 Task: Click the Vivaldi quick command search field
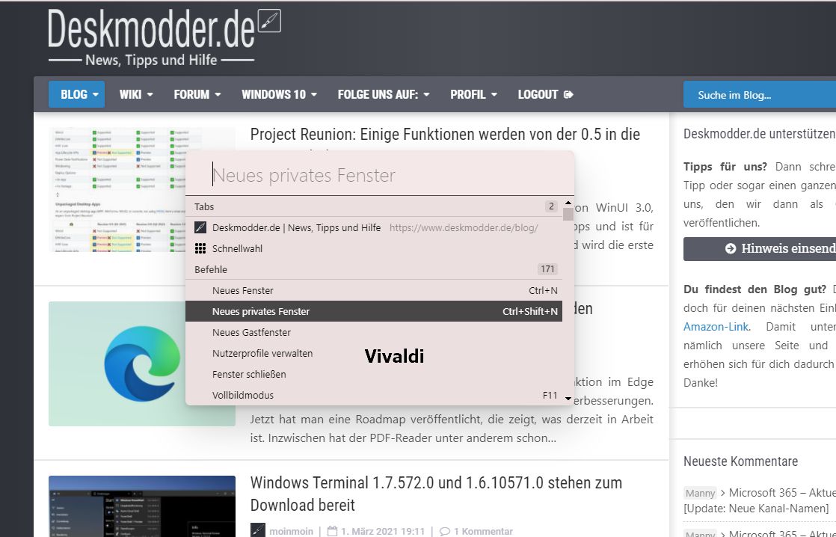coord(380,174)
